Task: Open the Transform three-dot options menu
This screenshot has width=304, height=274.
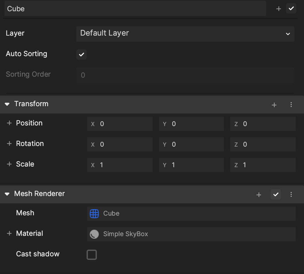Action: coord(291,105)
